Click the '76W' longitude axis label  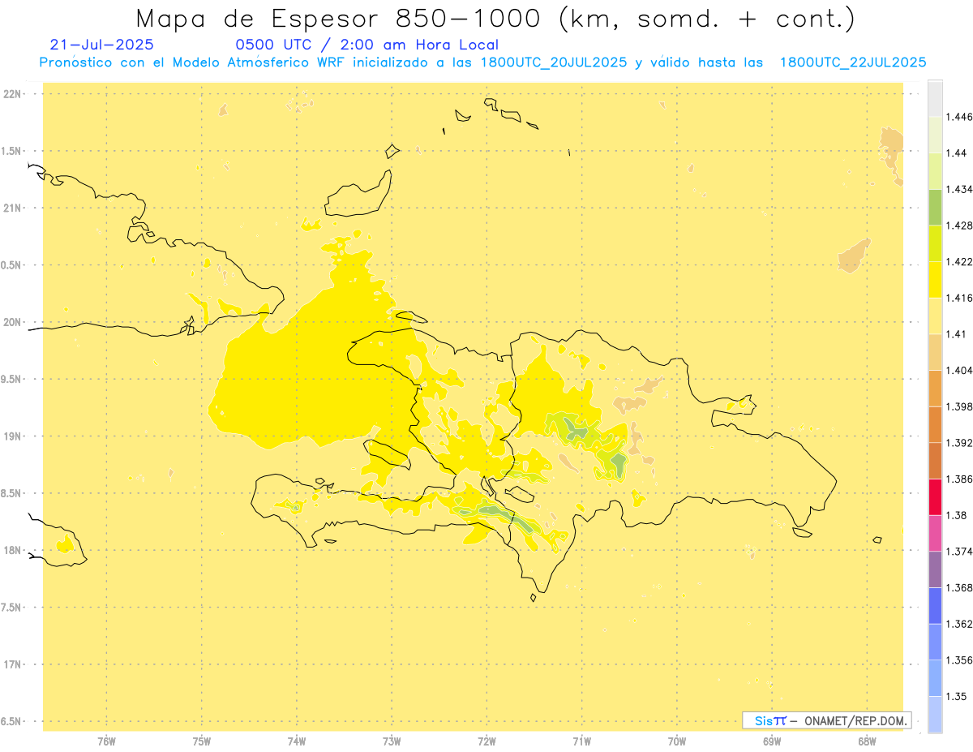106,741
